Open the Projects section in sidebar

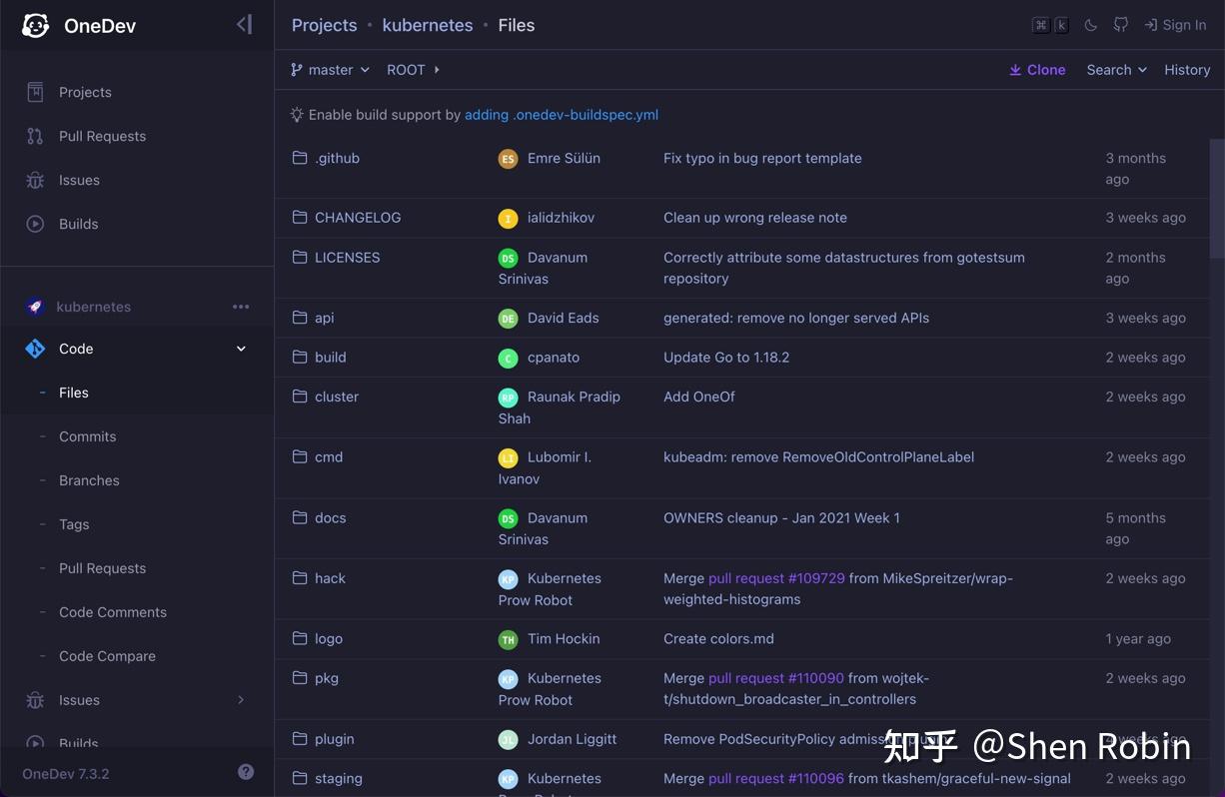(x=84, y=91)
